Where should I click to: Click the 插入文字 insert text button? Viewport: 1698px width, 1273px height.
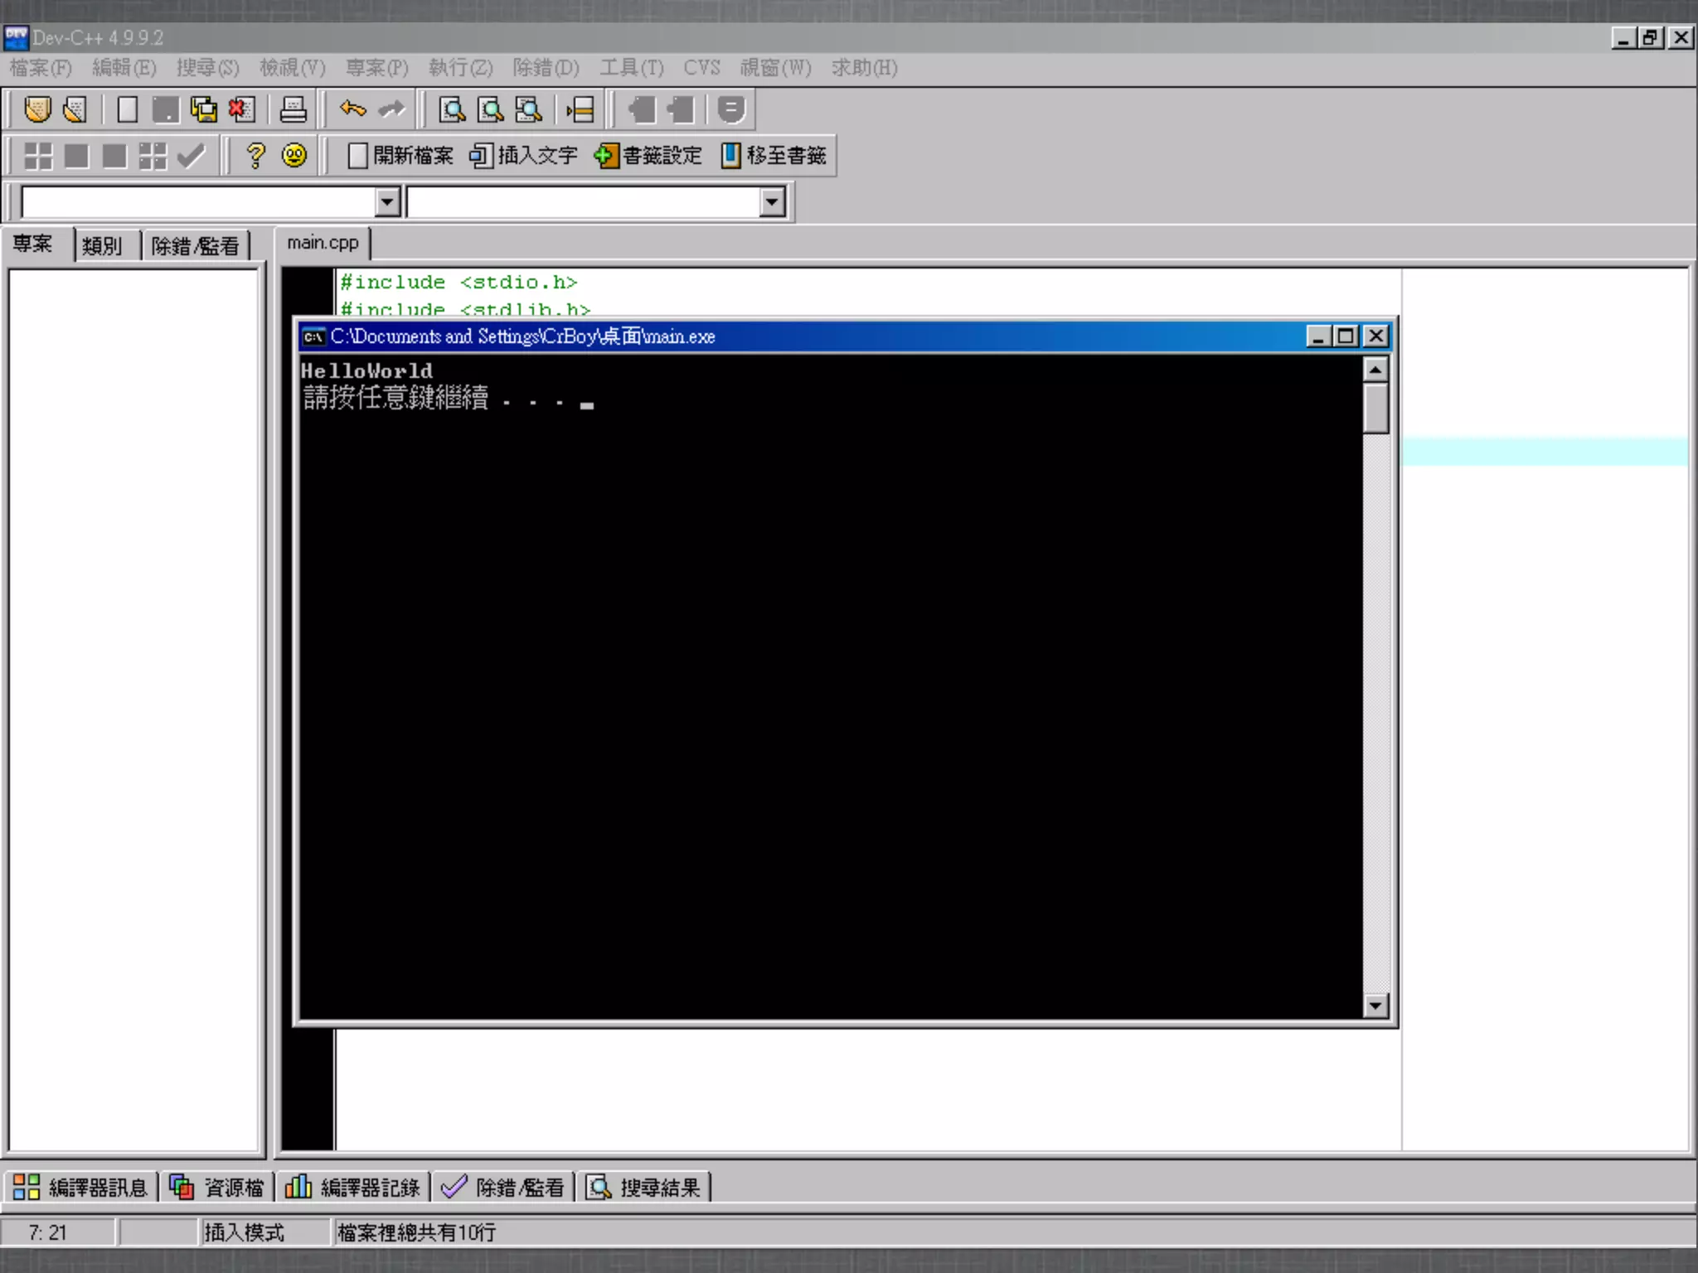coord(524,155)
